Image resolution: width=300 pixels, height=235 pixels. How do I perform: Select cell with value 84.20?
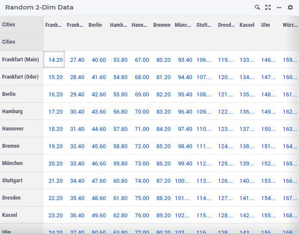pos(162,129)
